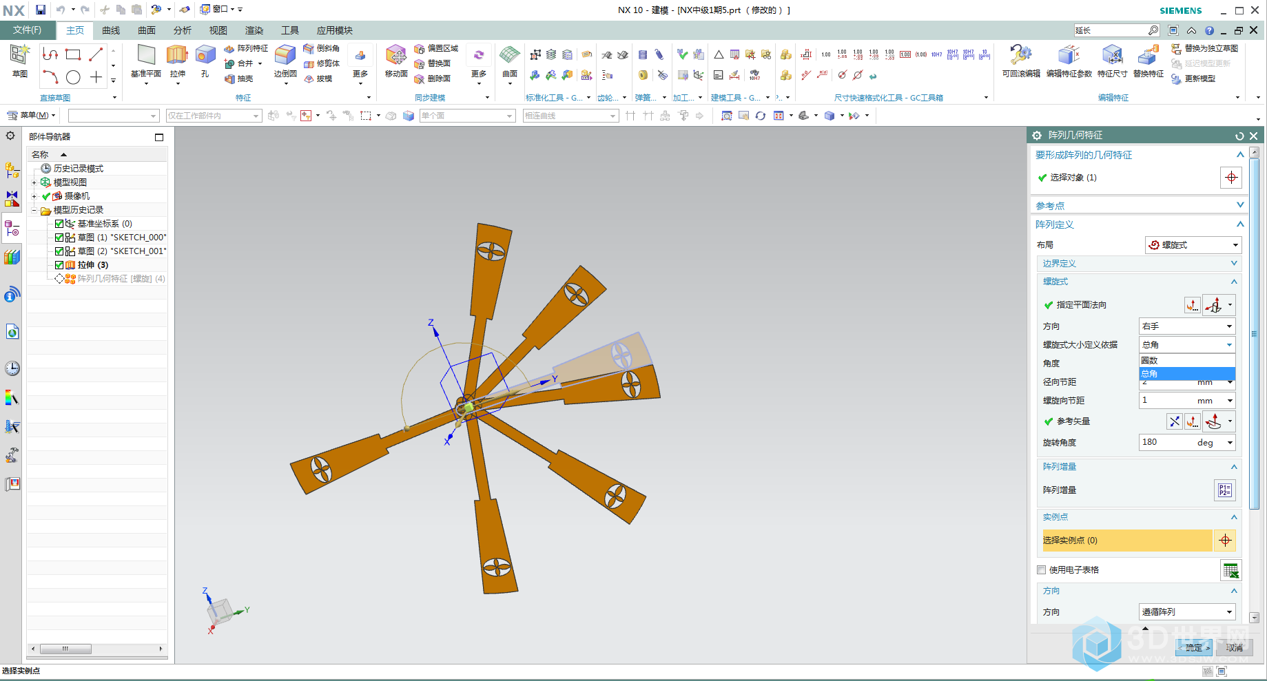Click the 阵列增量 increment button icon
Image resolution: width=1267 pixels, height=681 pixels.
[1224, 490]
